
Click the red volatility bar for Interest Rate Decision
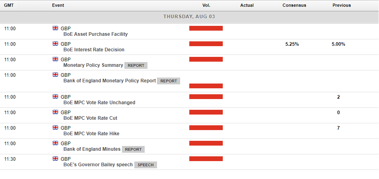(x=206, y=44)
